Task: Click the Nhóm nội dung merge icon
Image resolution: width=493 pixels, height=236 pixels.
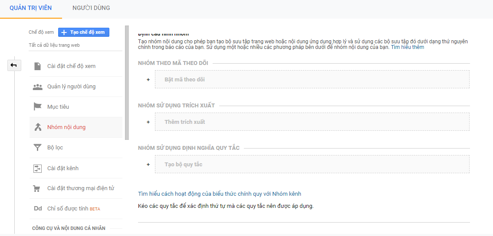Action: click(38, 127)
